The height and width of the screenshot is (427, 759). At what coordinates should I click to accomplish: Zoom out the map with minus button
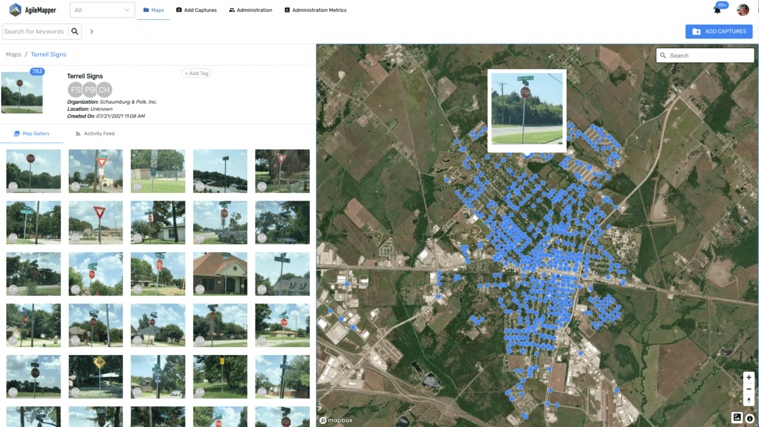749,388
